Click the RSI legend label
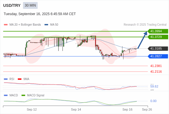Viewport: 169px width, 114px height. pos(12,79)
